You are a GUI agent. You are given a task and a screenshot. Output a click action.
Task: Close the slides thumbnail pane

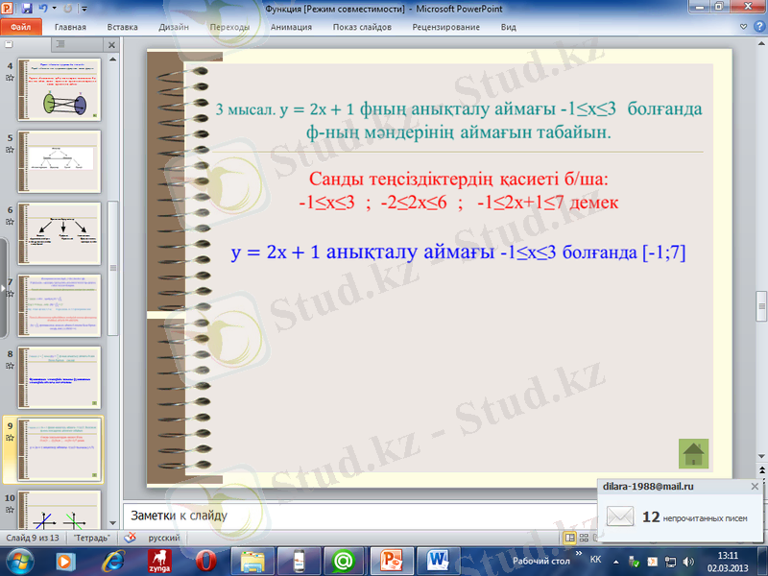click(x=111, y=44)
